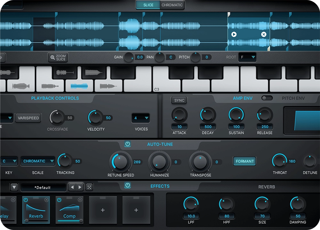Viewport: 320px width, 230px height.
Task: Switch to SLICE mode tab
Action: [148, 5]
